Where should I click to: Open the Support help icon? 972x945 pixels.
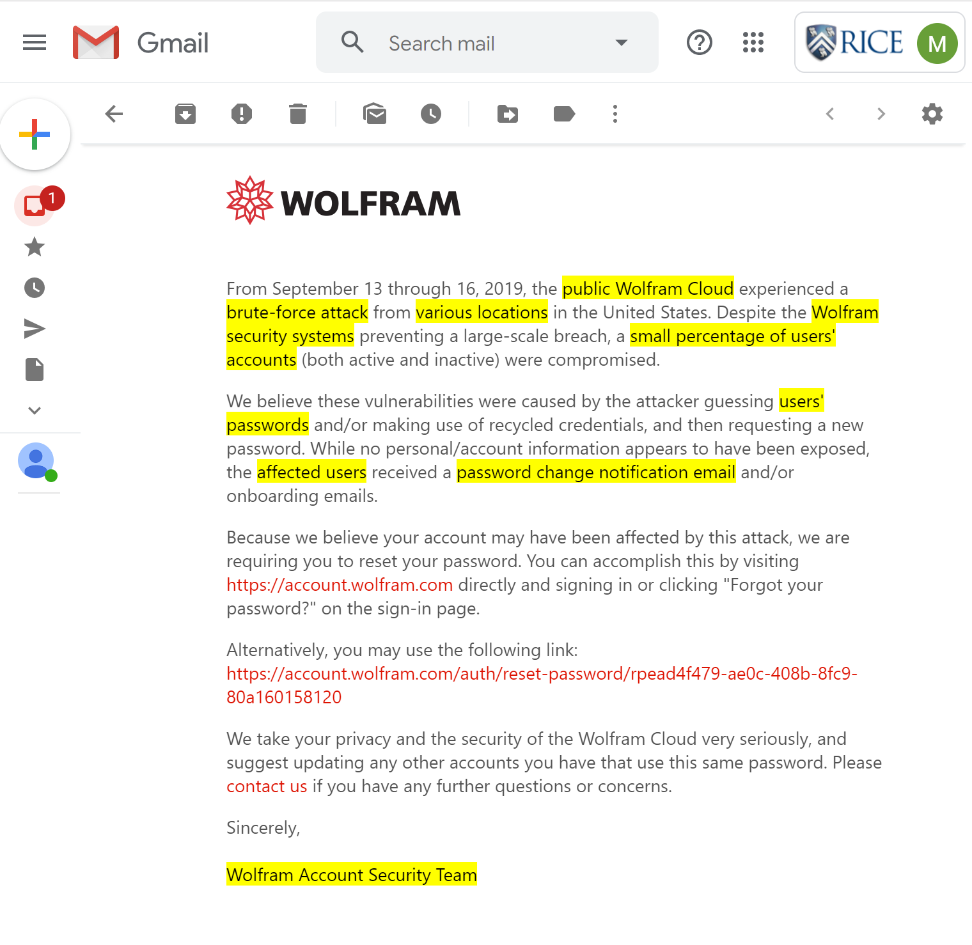tap(700, 43)
